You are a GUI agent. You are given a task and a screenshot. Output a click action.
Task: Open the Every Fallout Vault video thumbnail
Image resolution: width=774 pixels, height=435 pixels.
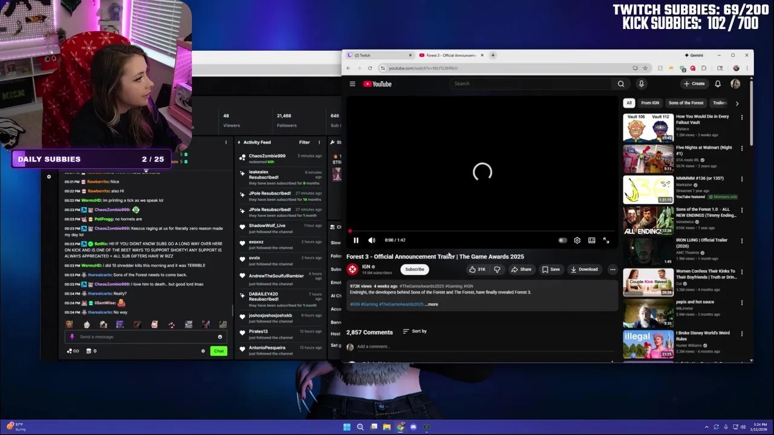tap(648, 127)
